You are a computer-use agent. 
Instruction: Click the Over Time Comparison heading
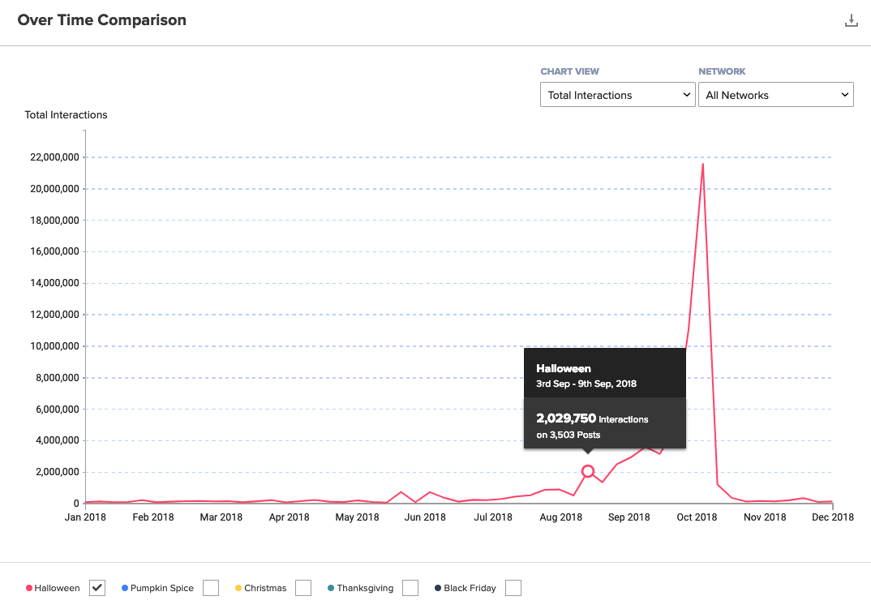(102, 20)
